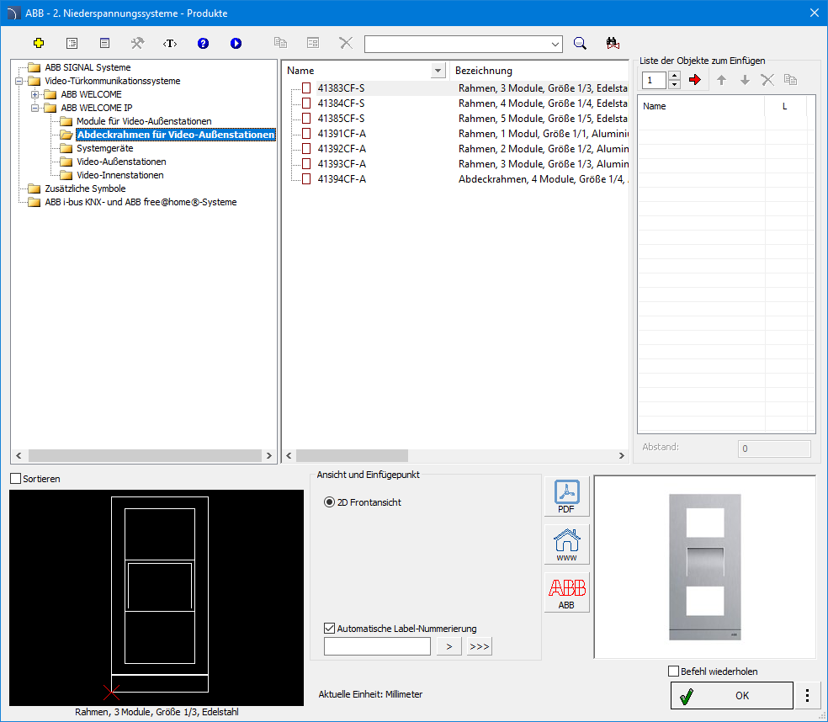Select the 2D Frontansicht radio button
The height and width of the screenshot is (722, 828).
[x=330, y=502]
